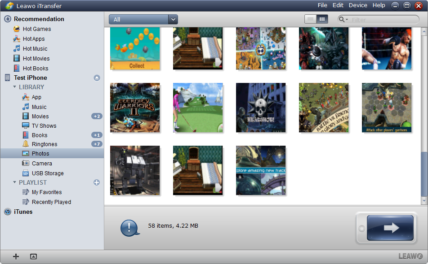Image resolution: width=428 pixels, height=264 pixels.
Task: Collapse the LIBRARY section
Action: pyautogui.click(x=14, y=87)
